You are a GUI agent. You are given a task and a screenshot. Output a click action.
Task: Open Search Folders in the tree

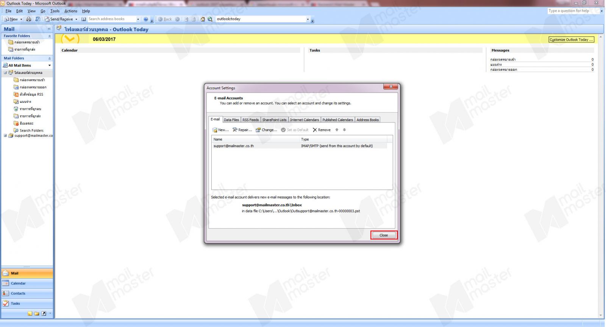[x=28, y=130]
